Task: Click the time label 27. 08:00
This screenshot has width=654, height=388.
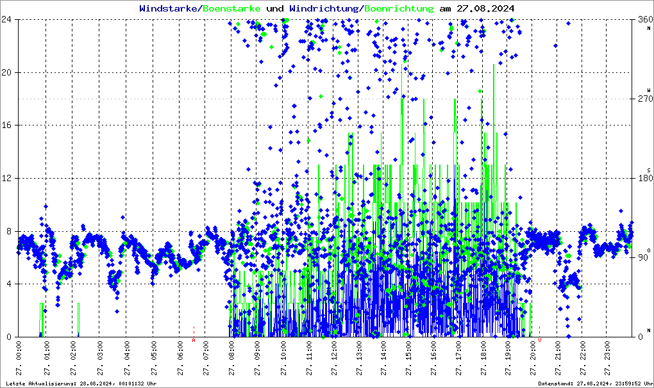Action: point(232,359)
